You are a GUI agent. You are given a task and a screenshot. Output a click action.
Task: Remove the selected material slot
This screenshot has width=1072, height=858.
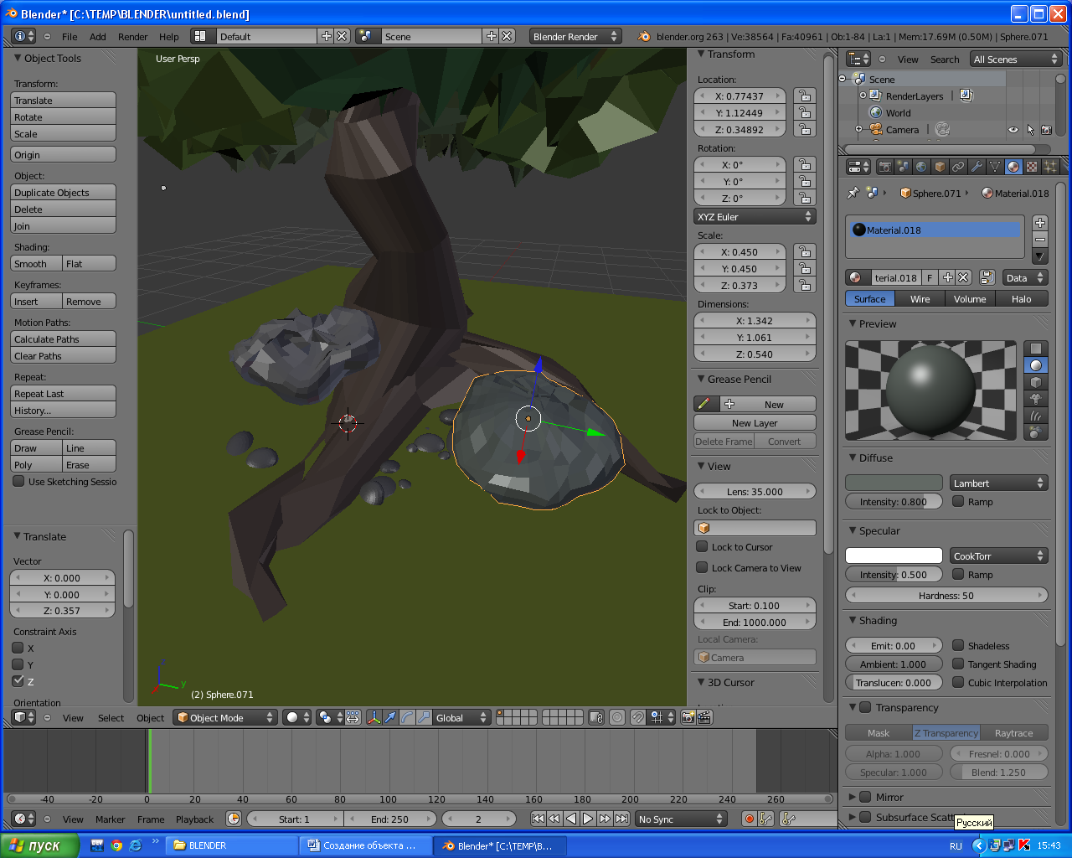pos(1040,240)
